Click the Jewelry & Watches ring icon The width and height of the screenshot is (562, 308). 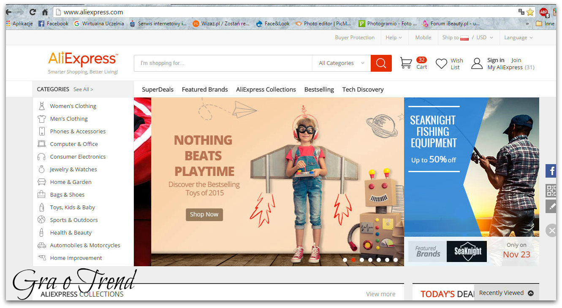[x=41, y=169]
